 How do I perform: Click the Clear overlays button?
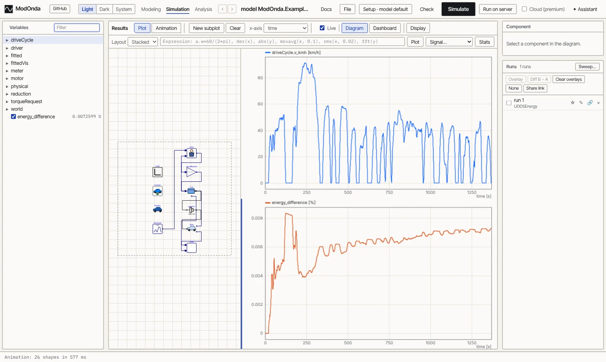click(569, 79)
